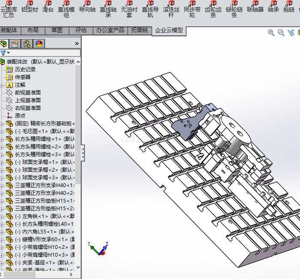The height and width of the screenshot is (279, 300).
Task: Expand the 左角铁<1> component node
Action: coord(3,216)
